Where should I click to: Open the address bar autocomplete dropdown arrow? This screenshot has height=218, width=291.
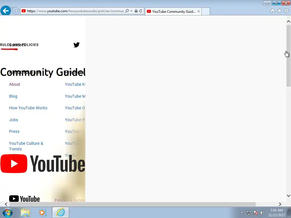(x=131, y=11)
